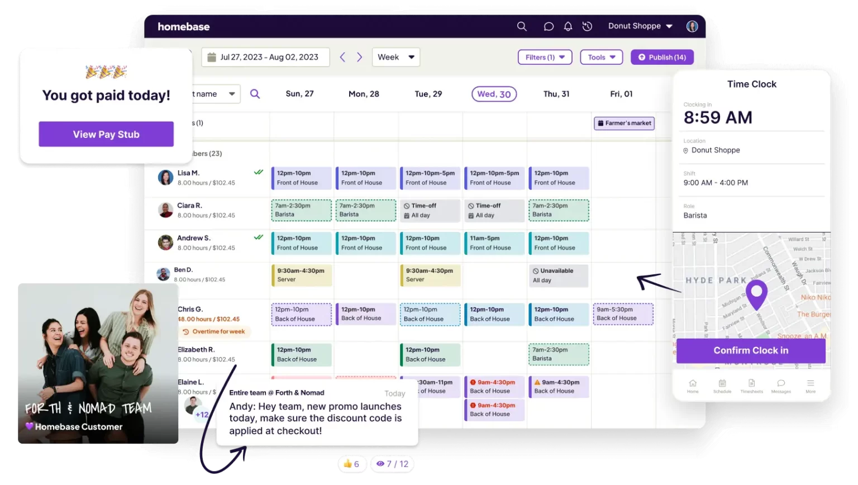Image resolution: width=858 pixels, height=485 pixels.
Task: Click the View Pay Stub button
Action: click(106, 134)
